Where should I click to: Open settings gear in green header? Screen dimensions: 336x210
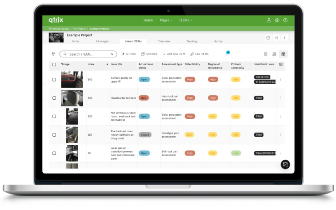click(277, 20)
